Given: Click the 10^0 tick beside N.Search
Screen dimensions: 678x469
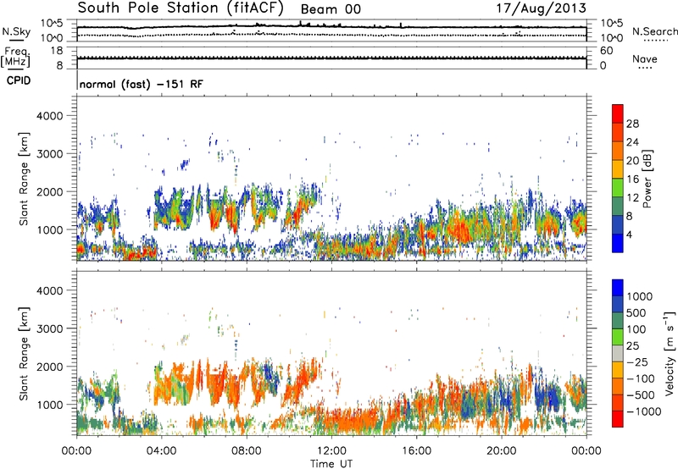Looking at the screenshot, I should pyautogui.click(x=612, y=38).
